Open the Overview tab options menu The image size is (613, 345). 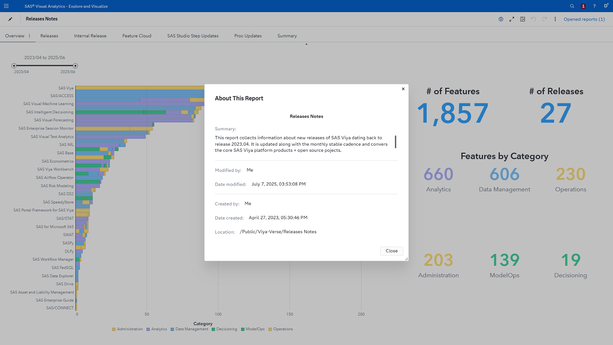(x=29, y=36)
